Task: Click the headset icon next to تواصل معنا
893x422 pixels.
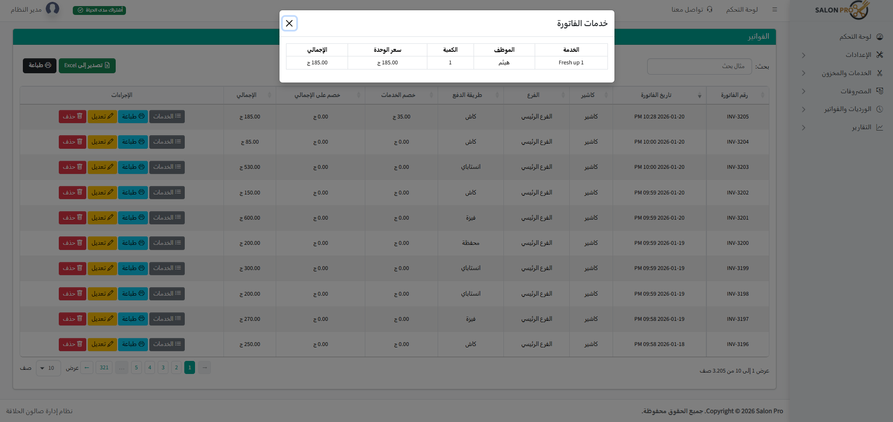Action: click(x=710, y=9)
